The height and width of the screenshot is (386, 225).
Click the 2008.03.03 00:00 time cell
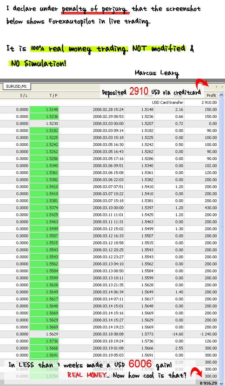[108, 123]
